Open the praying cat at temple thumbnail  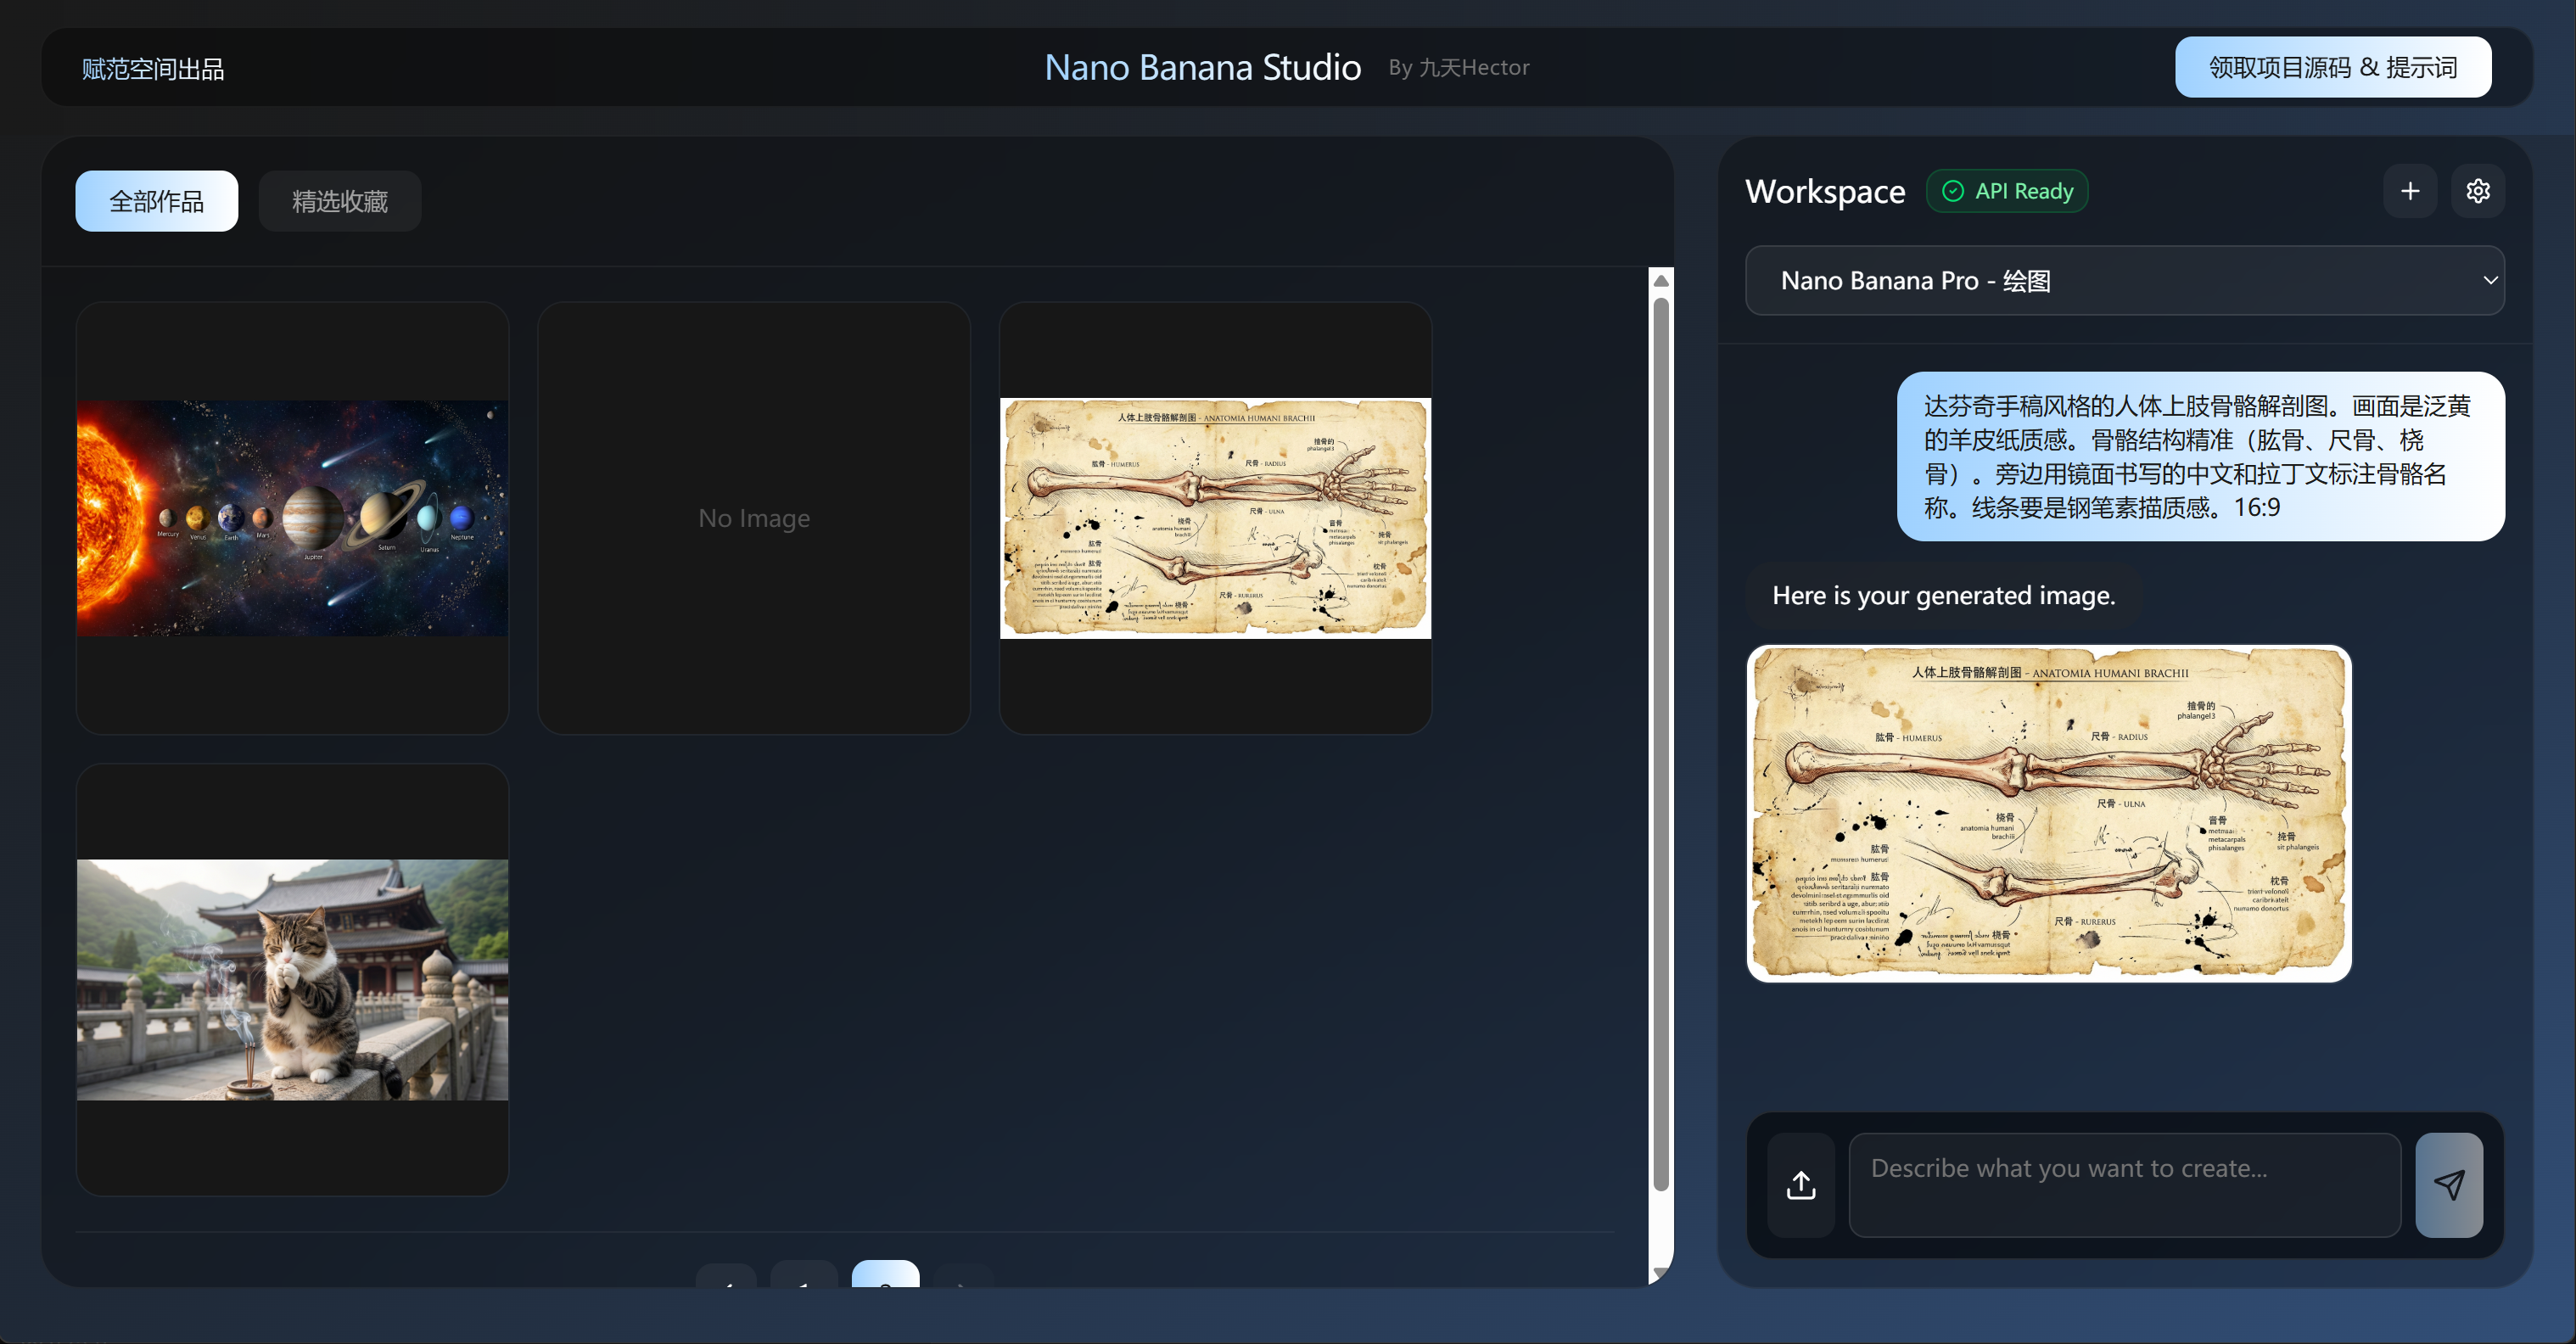pos(292,979)
